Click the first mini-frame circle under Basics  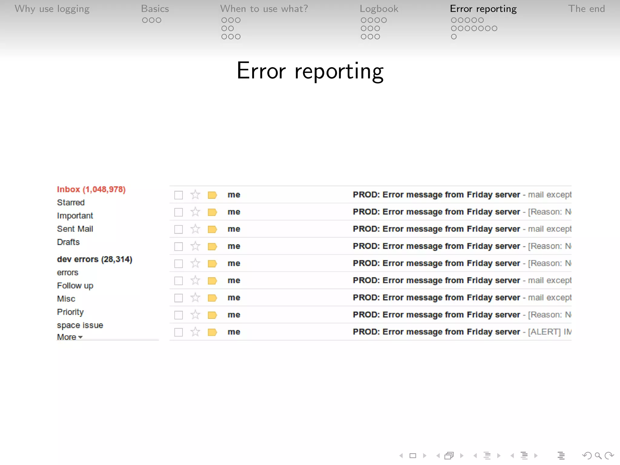point(145,20)
